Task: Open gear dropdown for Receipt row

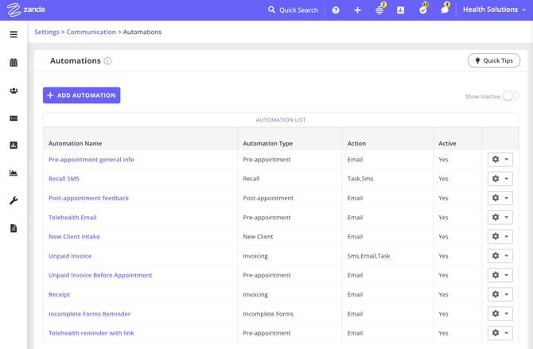Action: [x=500, y=295]
